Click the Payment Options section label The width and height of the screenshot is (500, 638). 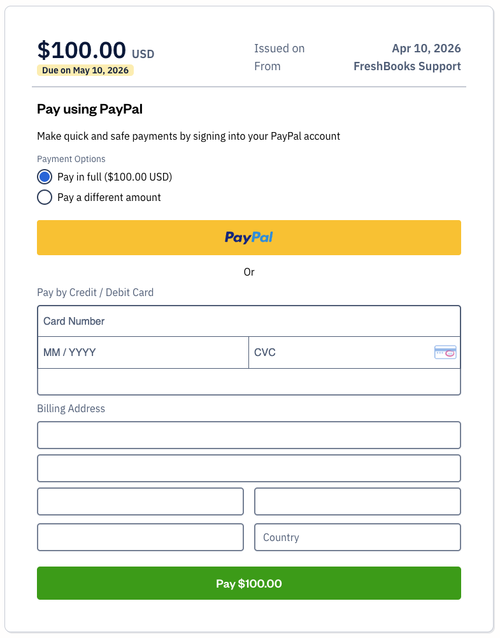71,159
